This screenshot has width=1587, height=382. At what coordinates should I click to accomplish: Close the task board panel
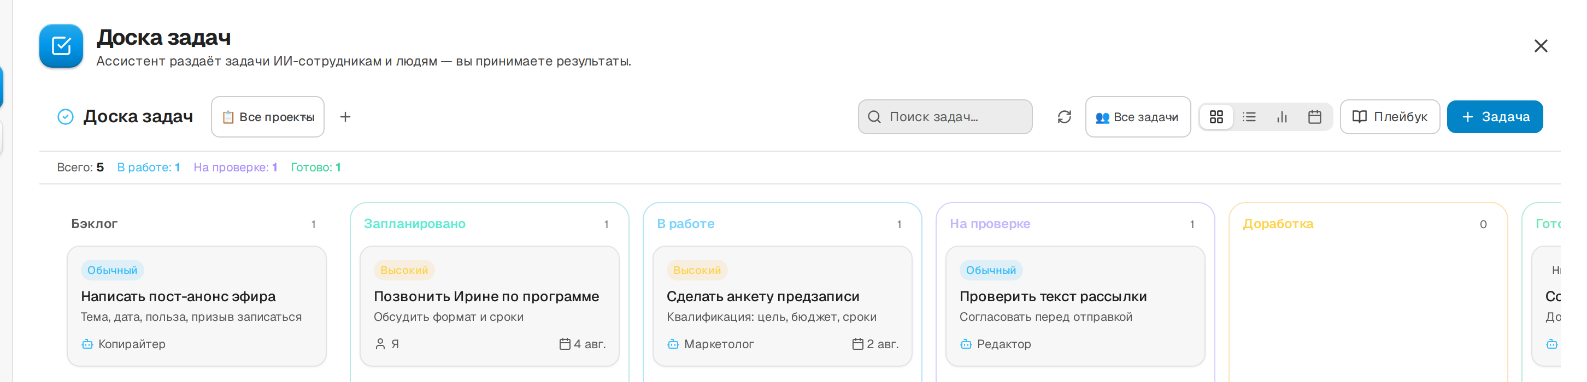click(1540, 45)
